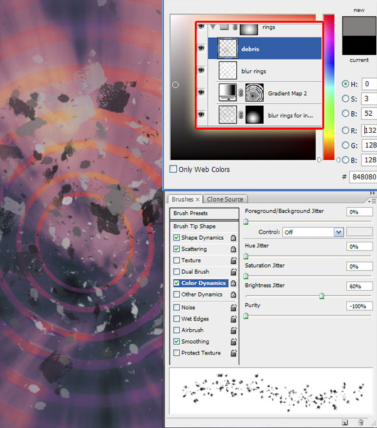Lock the Scattering brush setting
The width and height of the screenshot is (377, 428).
click(x=233, y=249)
